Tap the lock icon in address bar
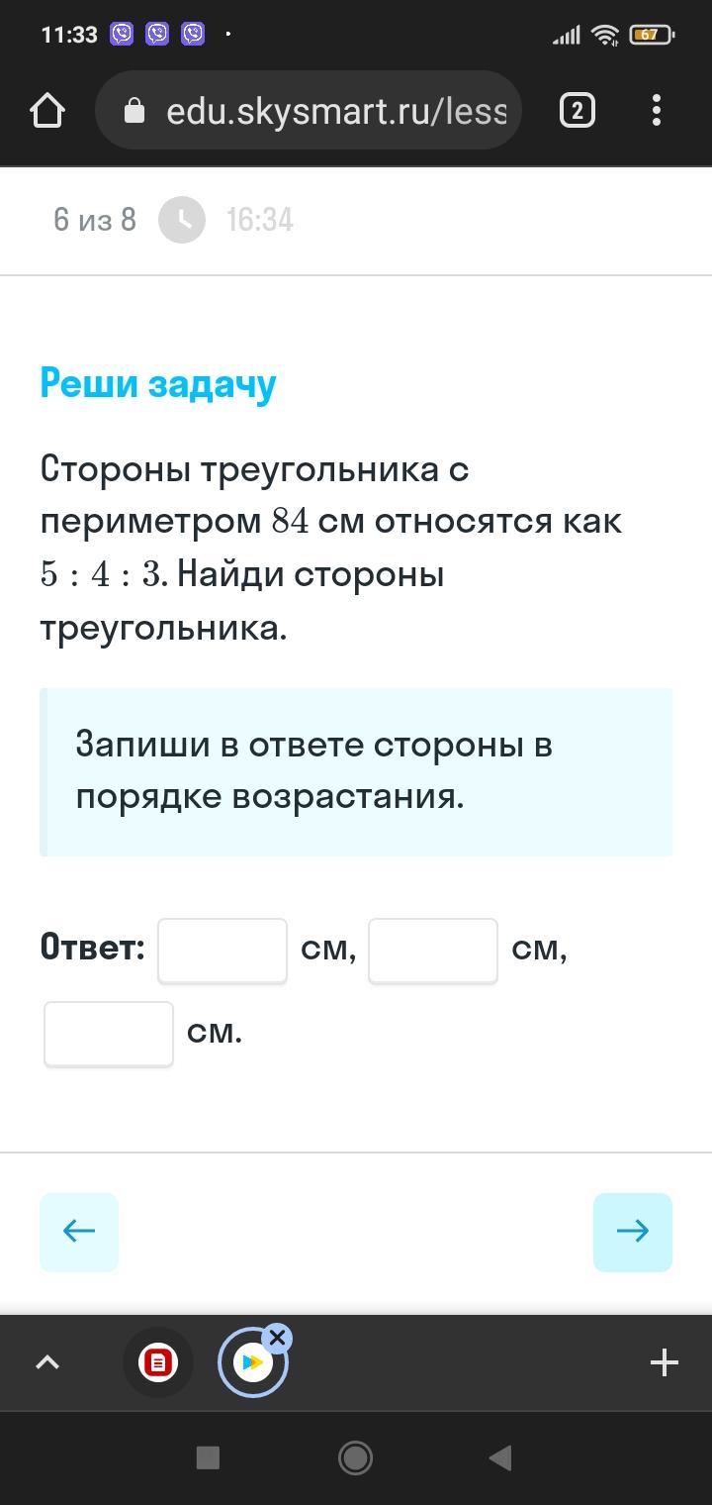This screenshot has height=1505, width=712. pyautogui.click(x=134, y=111)
